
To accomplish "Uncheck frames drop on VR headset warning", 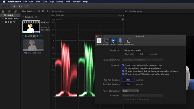I will [x=123, y=74].
